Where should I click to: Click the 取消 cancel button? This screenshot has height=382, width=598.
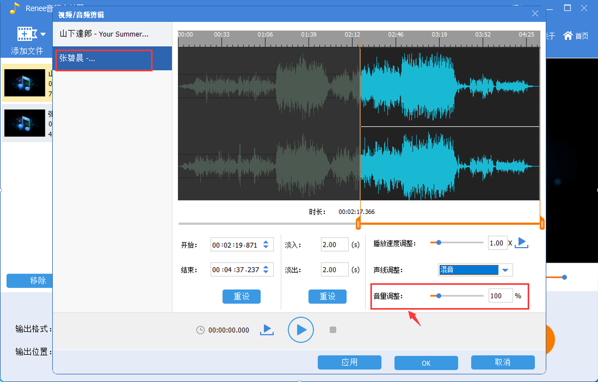pyautogui.click(x=503, y=362)
